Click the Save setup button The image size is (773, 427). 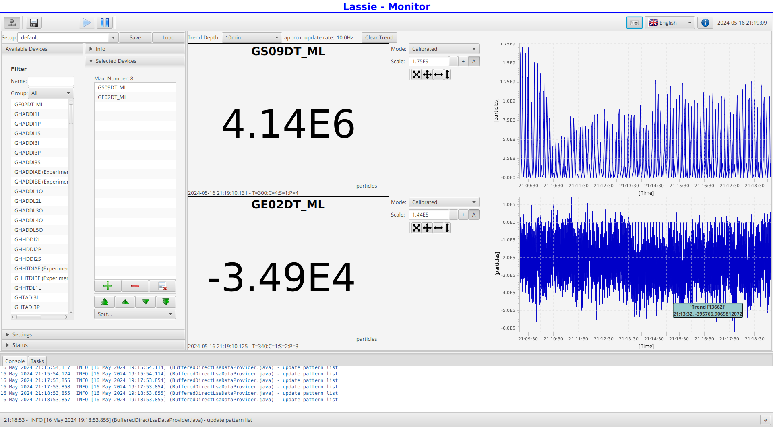pos(135,37)
